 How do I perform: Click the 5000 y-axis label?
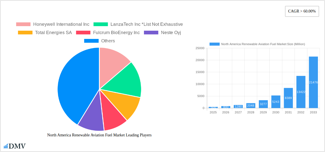pos(201,96)
